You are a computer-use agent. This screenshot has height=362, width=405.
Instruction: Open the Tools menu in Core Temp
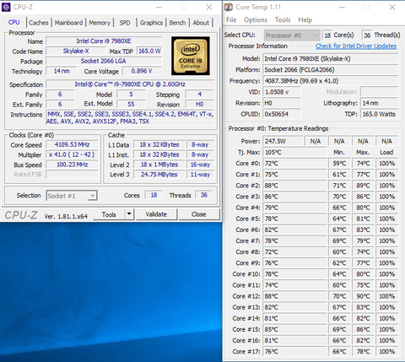coord(283,20)
